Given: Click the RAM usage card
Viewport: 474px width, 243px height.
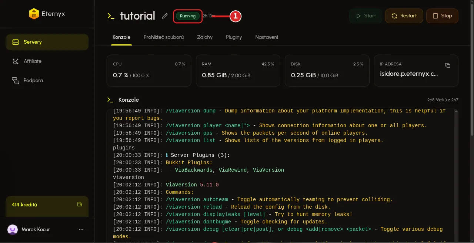Looking at the screenshot, I should pos(238,71).
